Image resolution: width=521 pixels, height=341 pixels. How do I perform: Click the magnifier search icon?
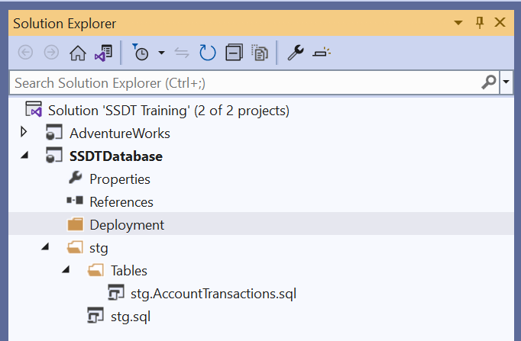click(x=489, y=82)
